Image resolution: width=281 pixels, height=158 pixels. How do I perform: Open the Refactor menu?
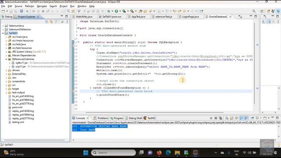(29, 6)
